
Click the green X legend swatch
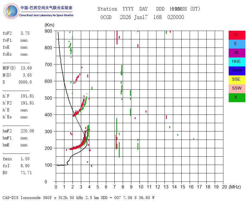[237, 98]
